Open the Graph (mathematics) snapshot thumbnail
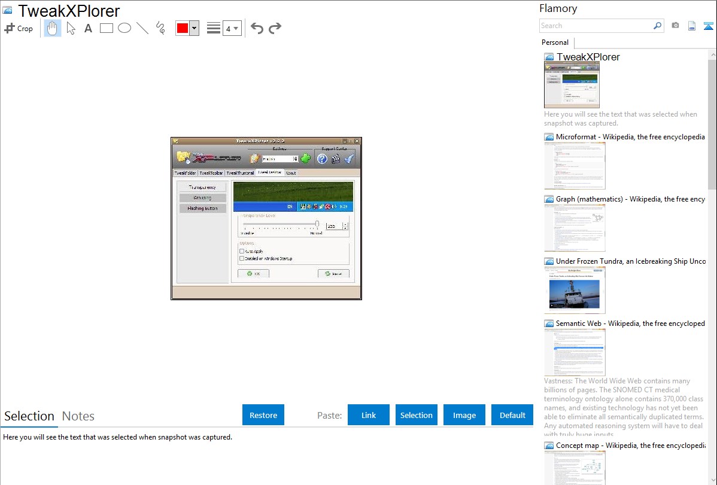This screenshot has width=717, height=485. click(x=575, y=228)
